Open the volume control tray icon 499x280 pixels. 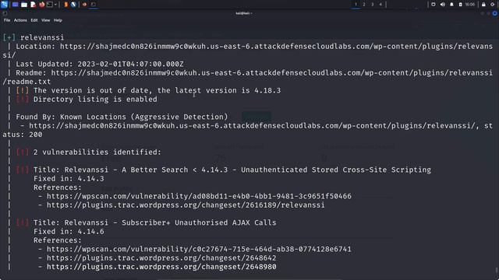coord(443,5)
